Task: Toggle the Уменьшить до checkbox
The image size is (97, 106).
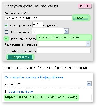Action: click(x=6, y=26)
